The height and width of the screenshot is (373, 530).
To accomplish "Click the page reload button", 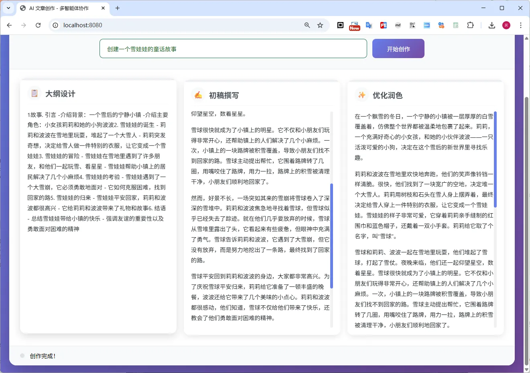I will point(38,25).
